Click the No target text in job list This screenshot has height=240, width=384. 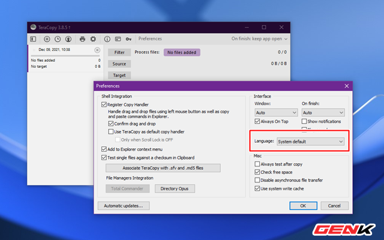[x=39, y=67]
